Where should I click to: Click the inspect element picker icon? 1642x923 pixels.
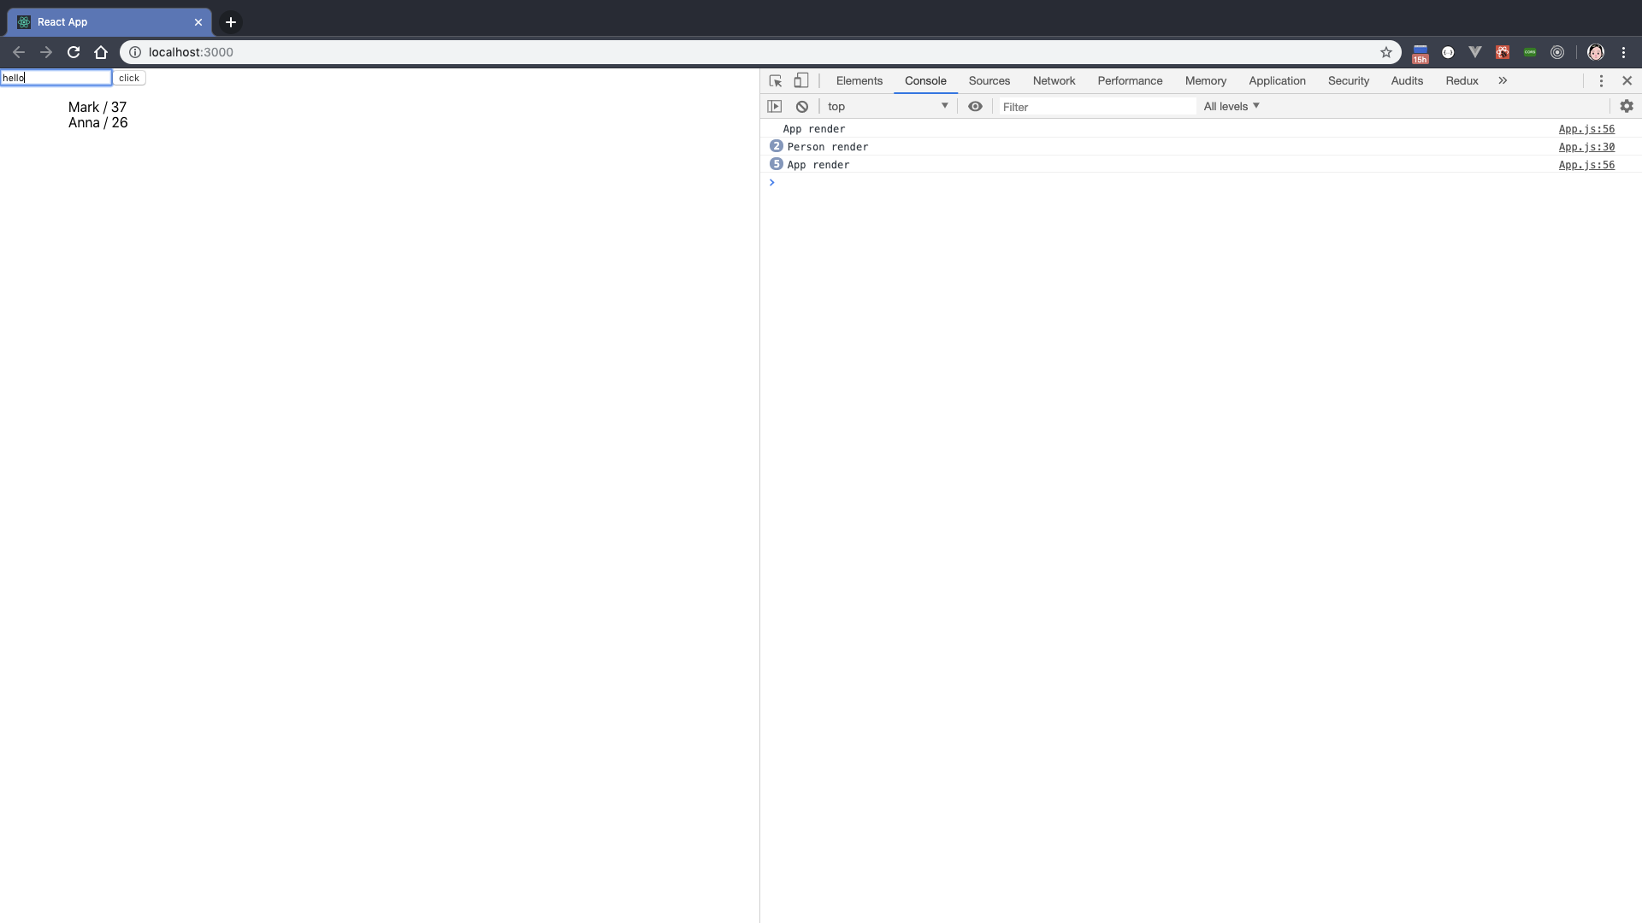coord(776,80)
